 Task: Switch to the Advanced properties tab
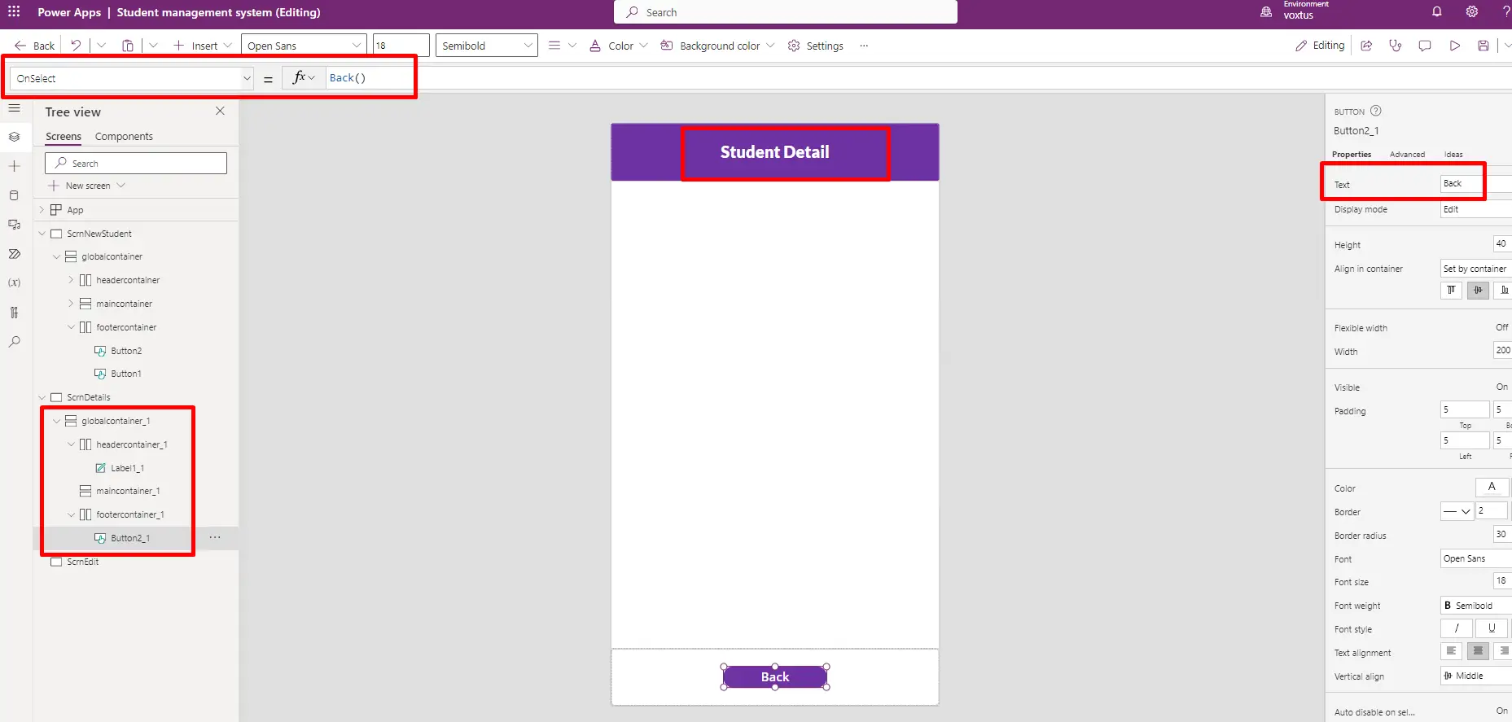click(1407, 155)
